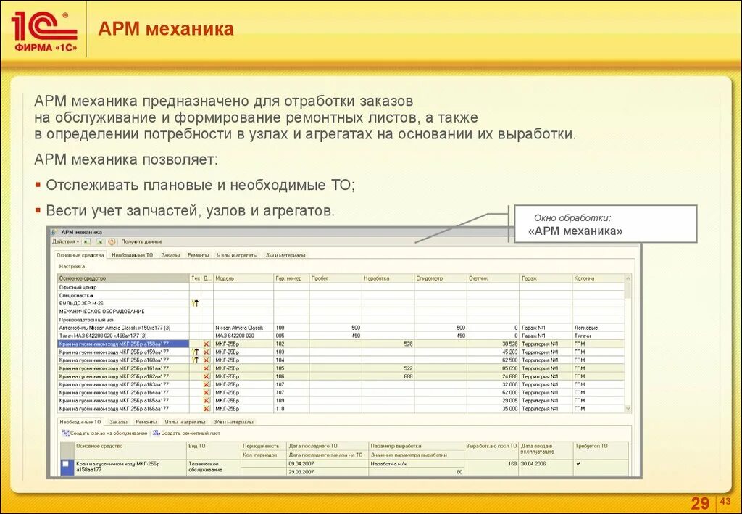Click the Создать ремонтный лист button label
742x514 pixels.
point(191,434)
